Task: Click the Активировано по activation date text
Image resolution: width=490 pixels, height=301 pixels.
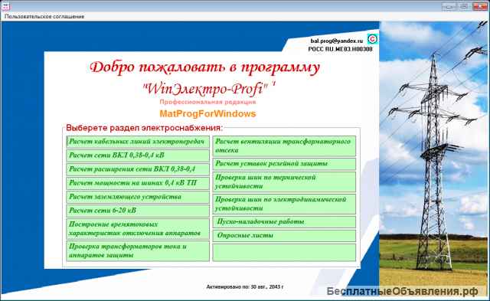Action: click(x=245, y=286)
